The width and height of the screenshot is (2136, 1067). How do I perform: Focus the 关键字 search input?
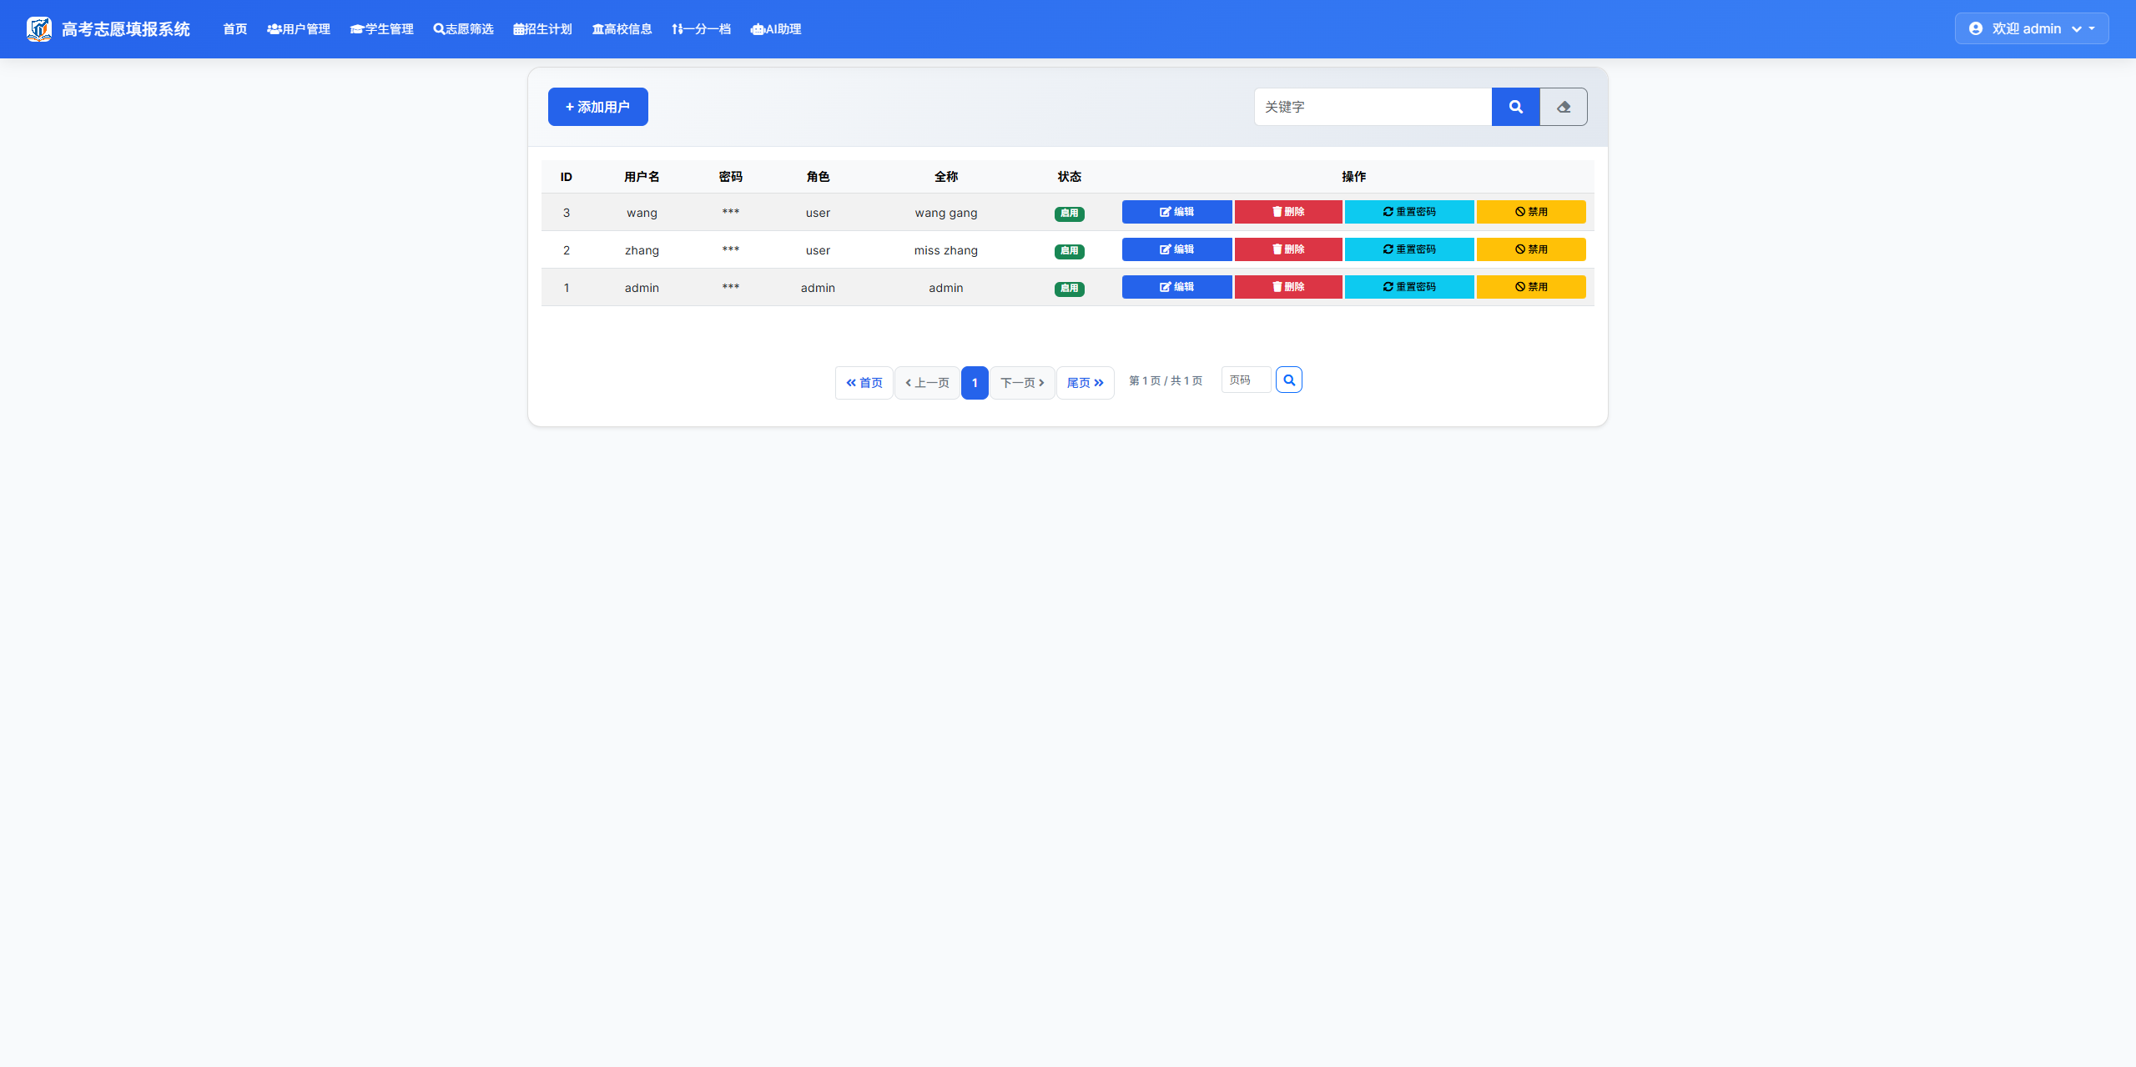pyautogui.click(x=1372, y=107)
